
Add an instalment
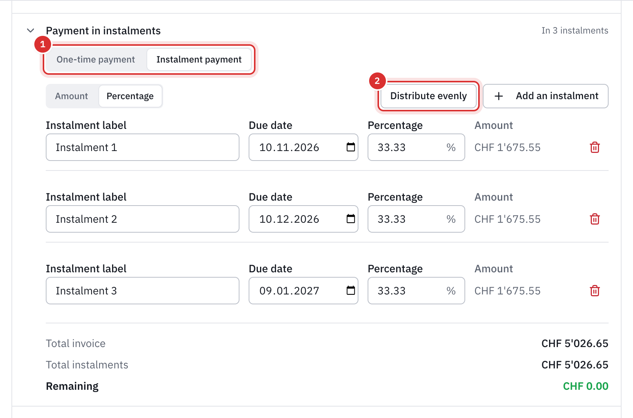coord(545,96)
